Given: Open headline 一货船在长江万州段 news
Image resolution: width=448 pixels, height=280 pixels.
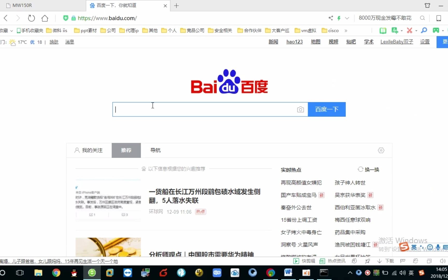Looking at the screenshot, I should 205,196.
